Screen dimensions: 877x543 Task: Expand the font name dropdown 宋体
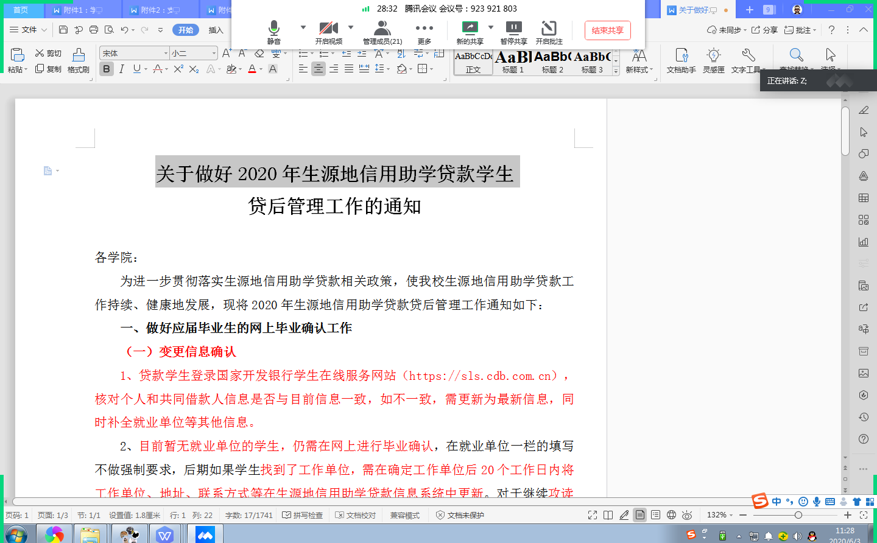click(165, 54)
